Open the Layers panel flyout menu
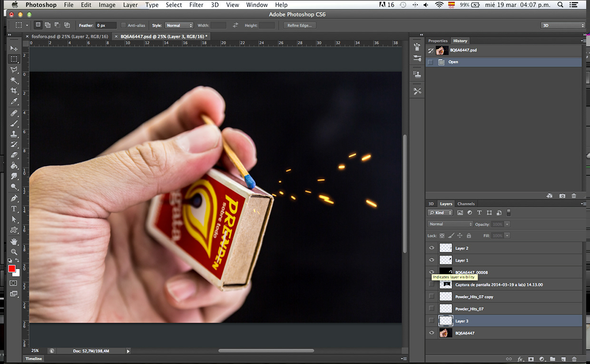 pos(584,204)
